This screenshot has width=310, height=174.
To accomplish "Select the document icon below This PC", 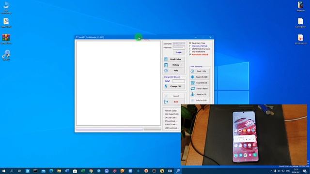I will (x=6, y=23).
